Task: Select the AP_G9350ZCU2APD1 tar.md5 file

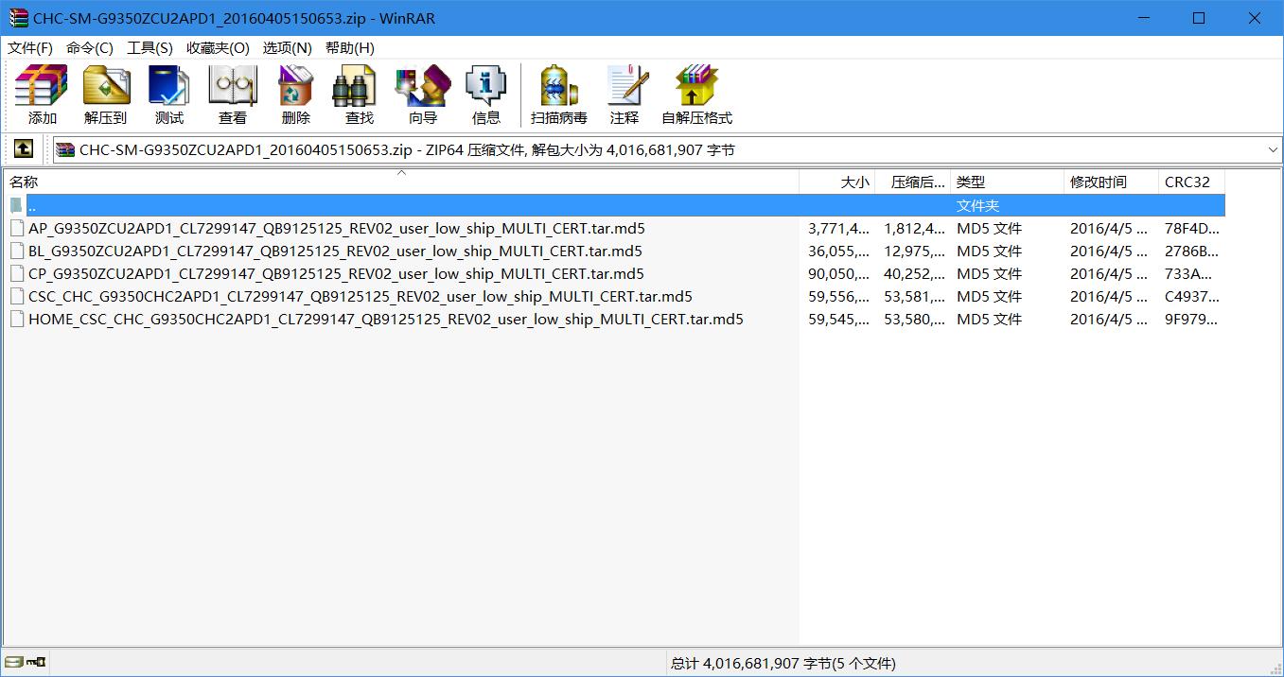Action: coord(336,229)
